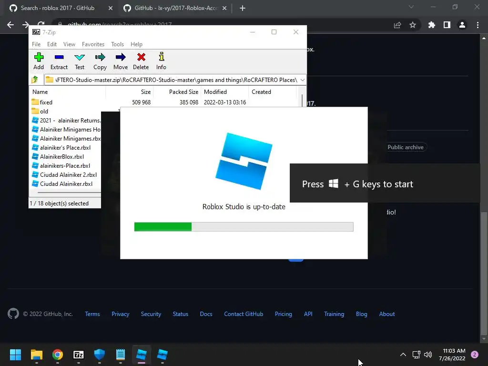Close the 'Search · roblox 2017' tab
488x366 pixels.
pos(111,8)
